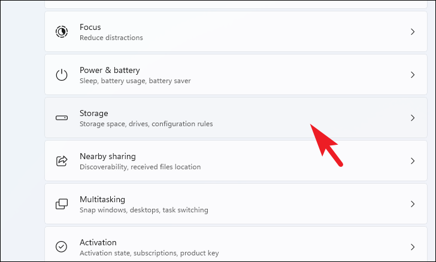Click the Activation checkmark circle icon
The image size is (436, 262).
click(61, 246)
